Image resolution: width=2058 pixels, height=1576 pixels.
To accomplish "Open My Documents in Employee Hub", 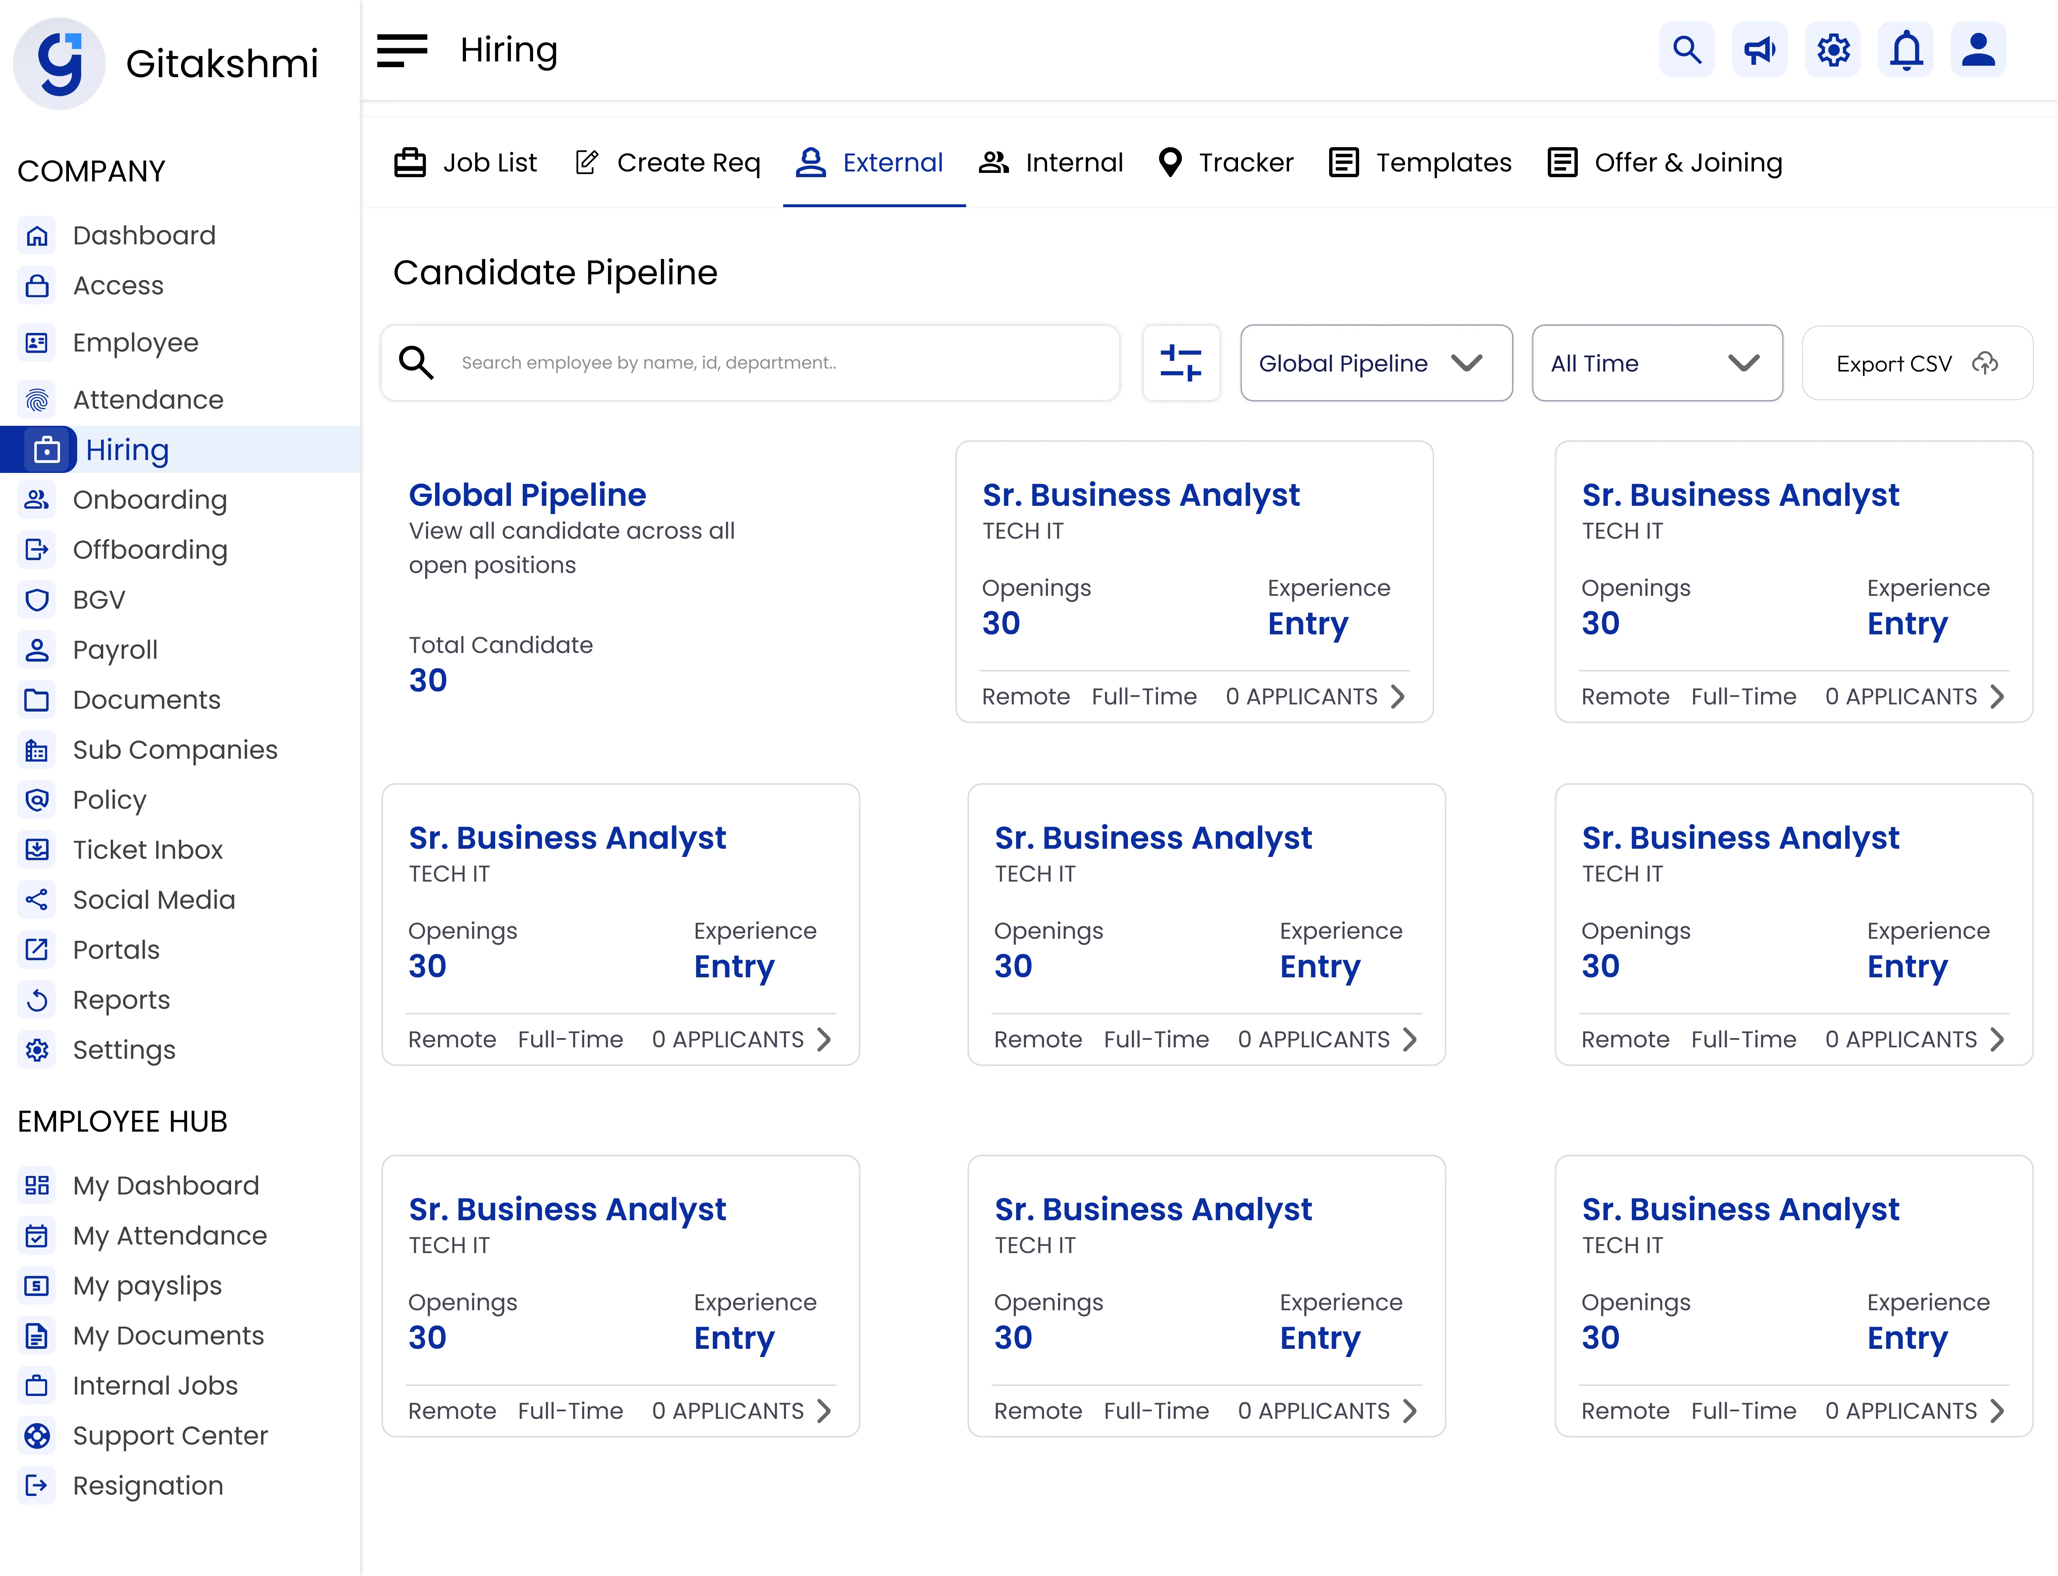I will 169,1336.
